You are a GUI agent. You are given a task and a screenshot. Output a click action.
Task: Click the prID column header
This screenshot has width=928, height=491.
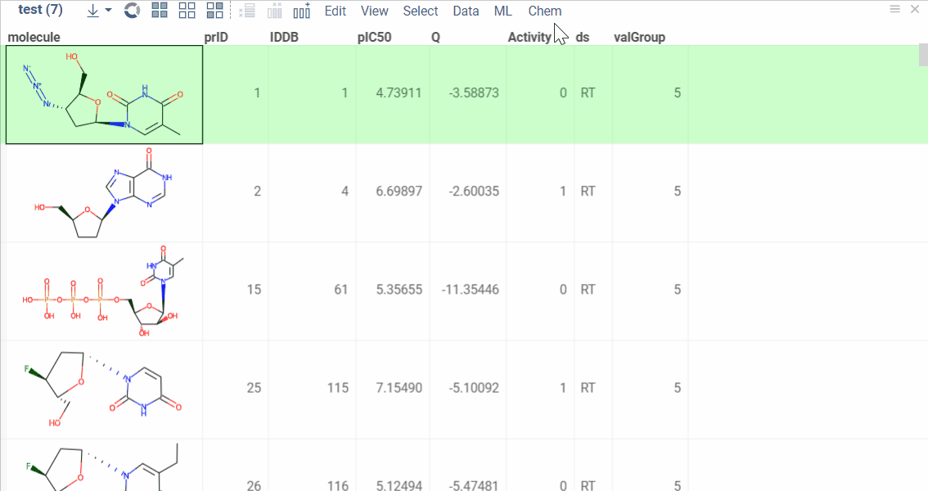pos(216,38)
